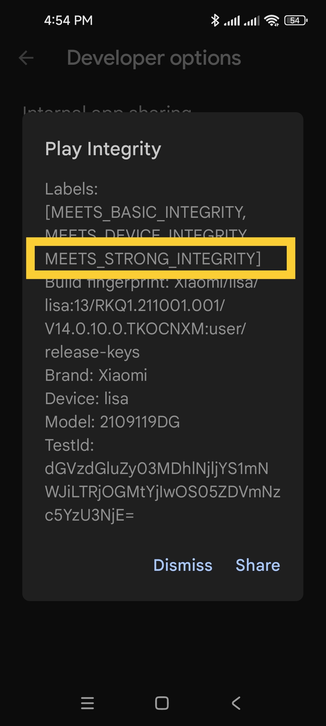Select the highlighted MEETS_STRONG_INTEGRITY label

(x=153, y=259)
